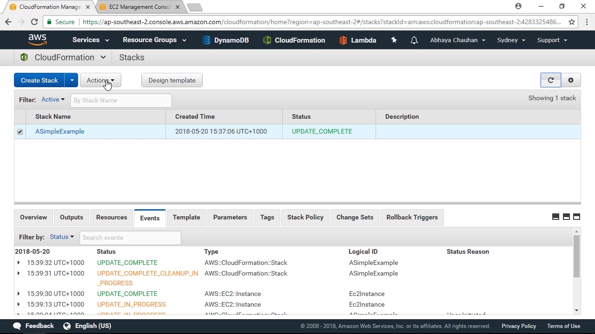Open the CloudFormation shortcut in the navbar

[x=294, y=40]
